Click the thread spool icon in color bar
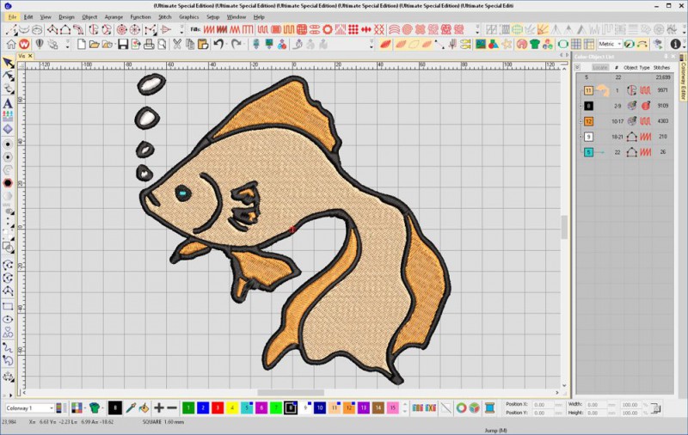The image size is (688, 435). (489, 408)
